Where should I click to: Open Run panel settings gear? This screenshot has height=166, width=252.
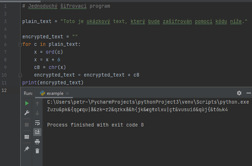click(x=239, y=93)
